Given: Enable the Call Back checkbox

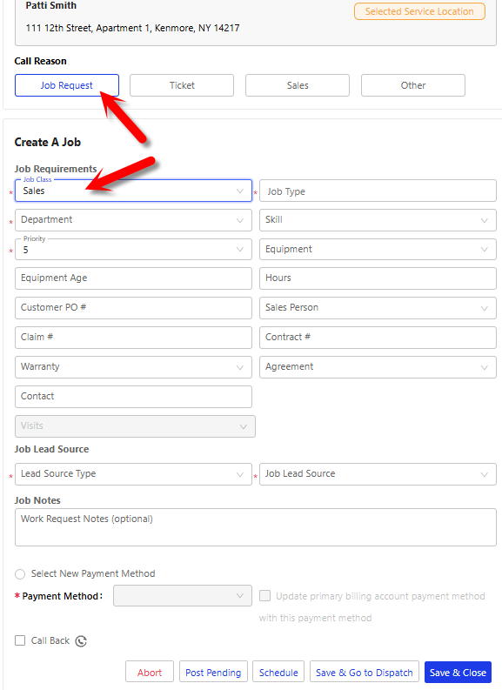Looking at the screenshot, I should click(20, 640).
